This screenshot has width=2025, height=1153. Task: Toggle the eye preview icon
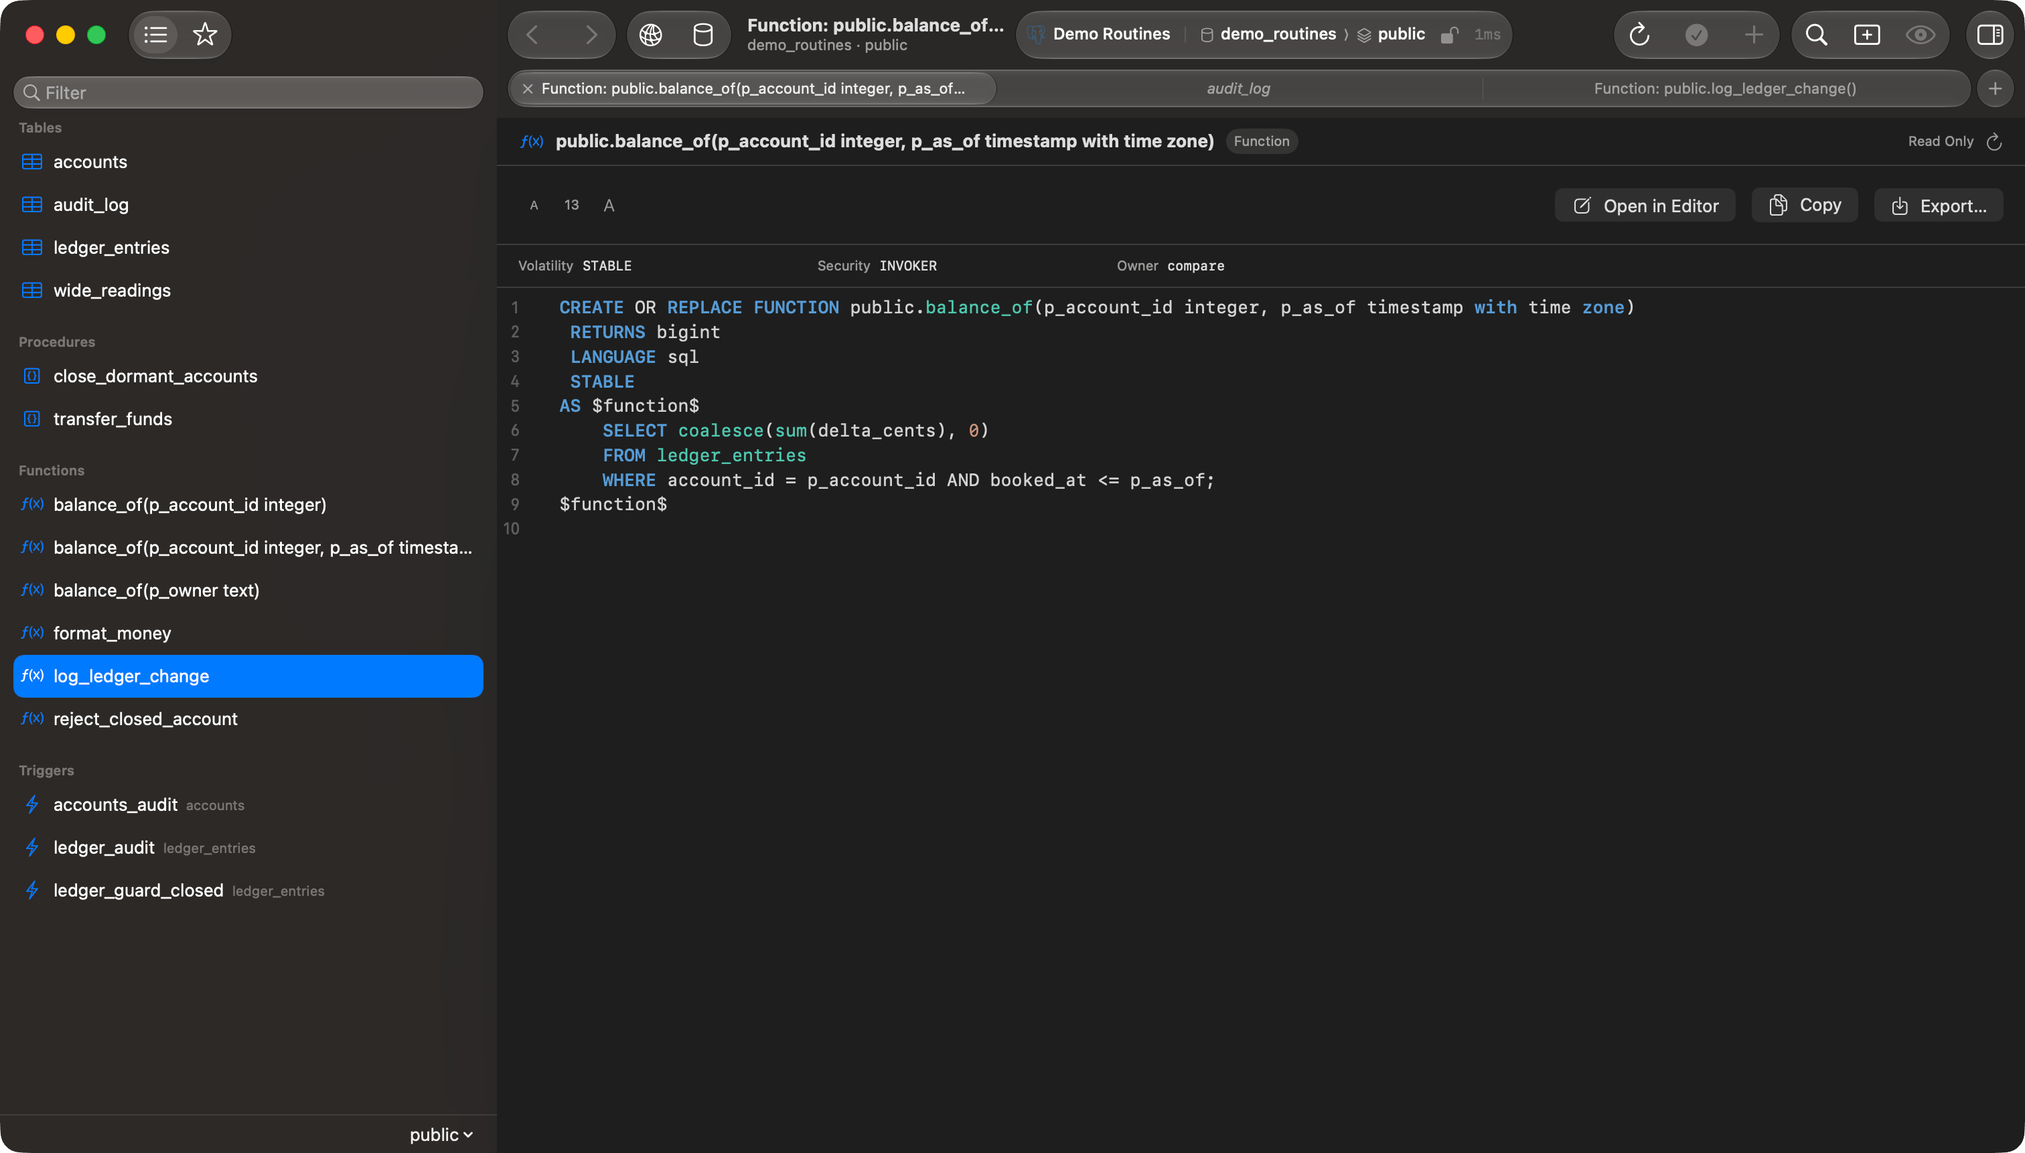[x=1921, y=35]
